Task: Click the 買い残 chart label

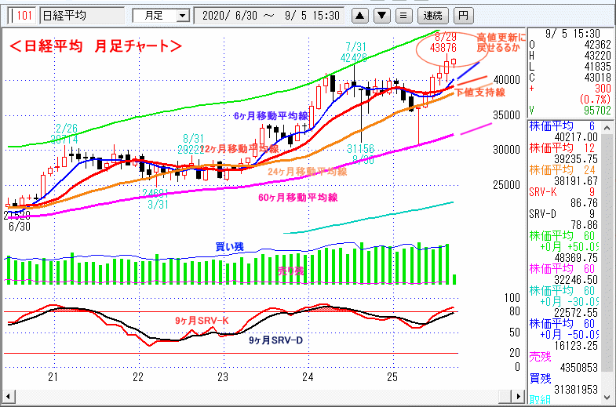Action: pyautogui.click(x=229, y=247)
